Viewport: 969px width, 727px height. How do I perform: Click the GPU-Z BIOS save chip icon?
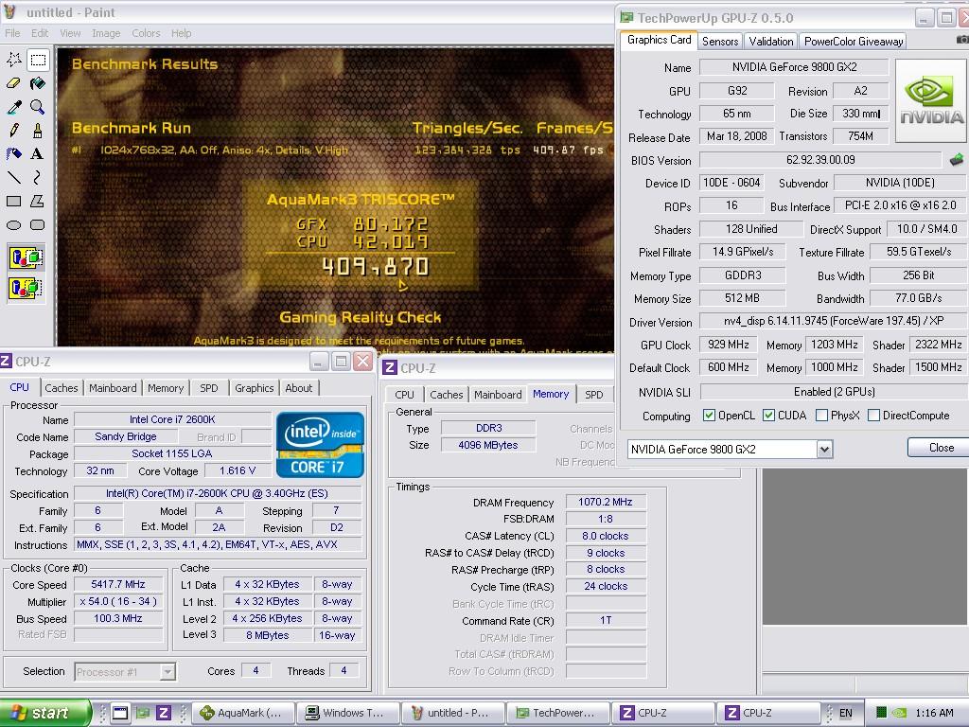(956, 160)
